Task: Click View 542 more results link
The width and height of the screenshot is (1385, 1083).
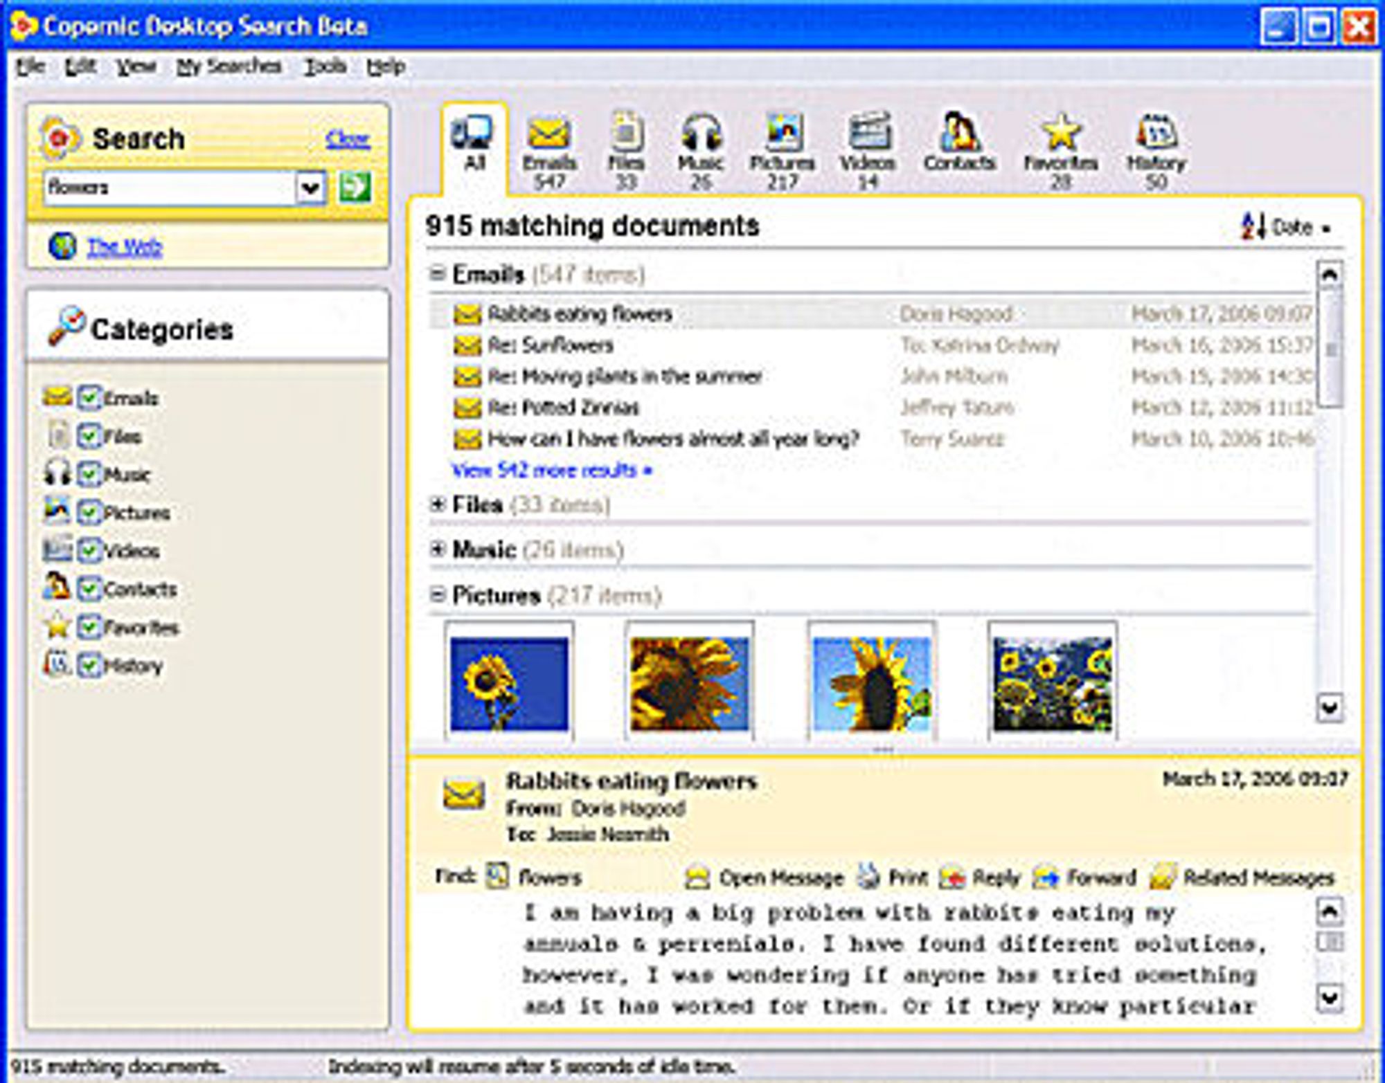Action: pyautogui.click(x=551, y=471)
